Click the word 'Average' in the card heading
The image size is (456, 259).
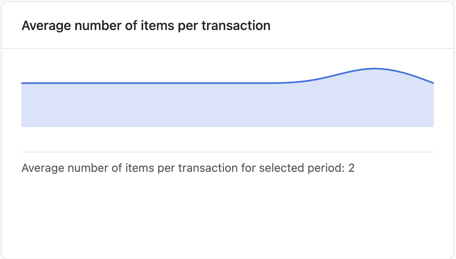47,26
